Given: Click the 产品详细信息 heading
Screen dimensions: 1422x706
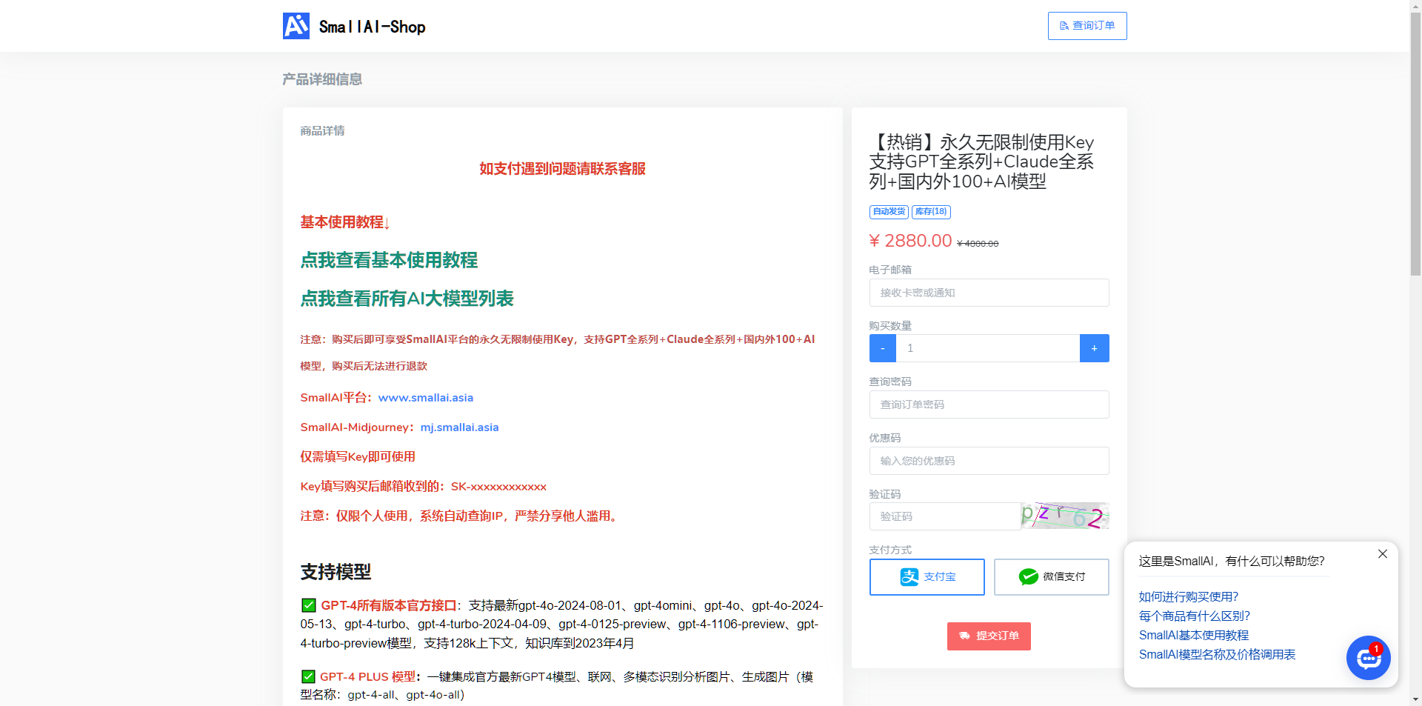Looking at the screenshot, I should pyautogui.click(x=322, y=79).
